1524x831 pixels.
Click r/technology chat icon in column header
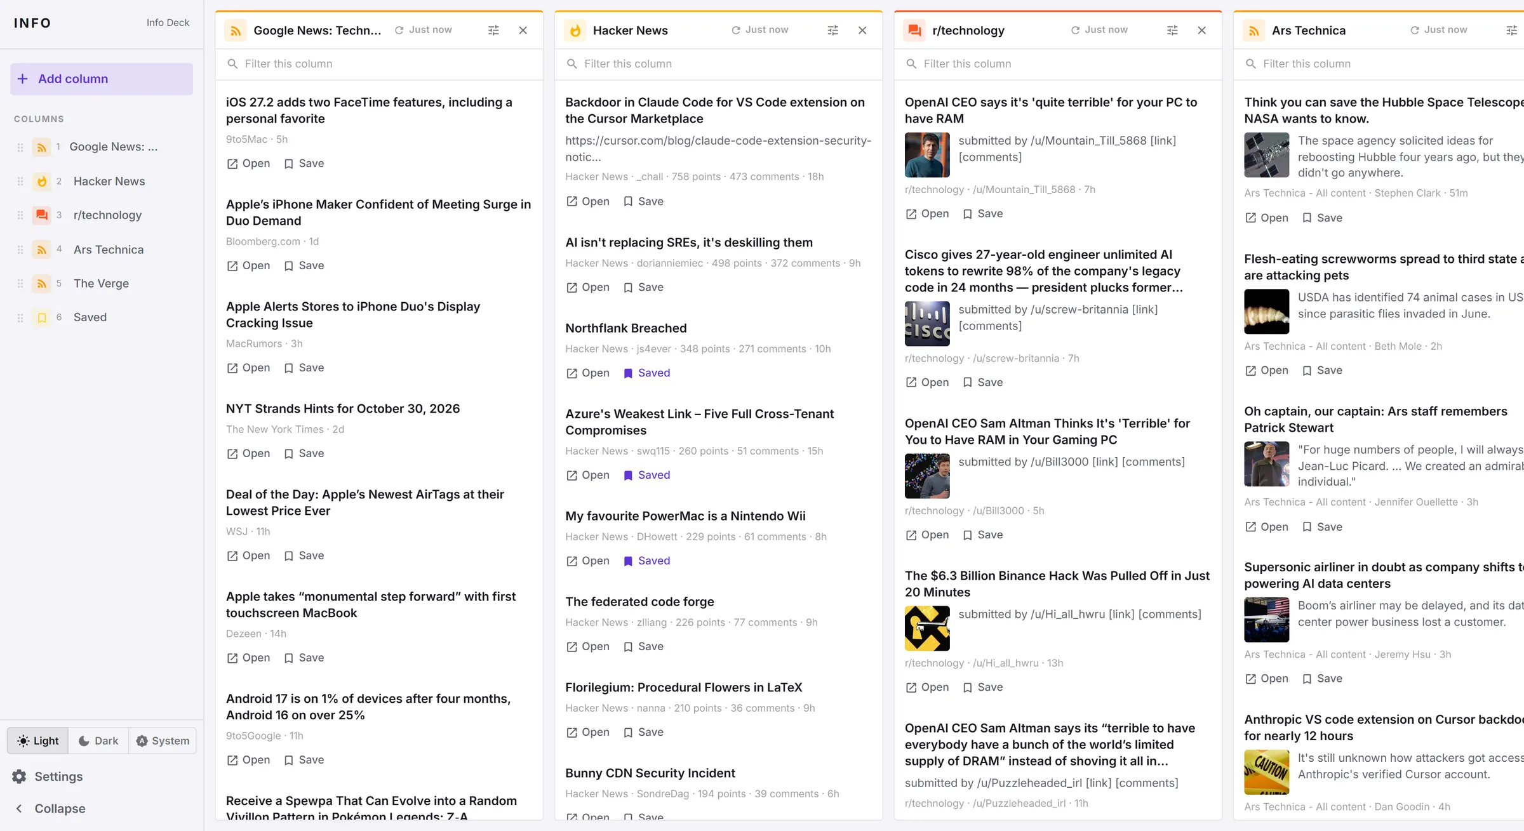[x=914, y=30]
